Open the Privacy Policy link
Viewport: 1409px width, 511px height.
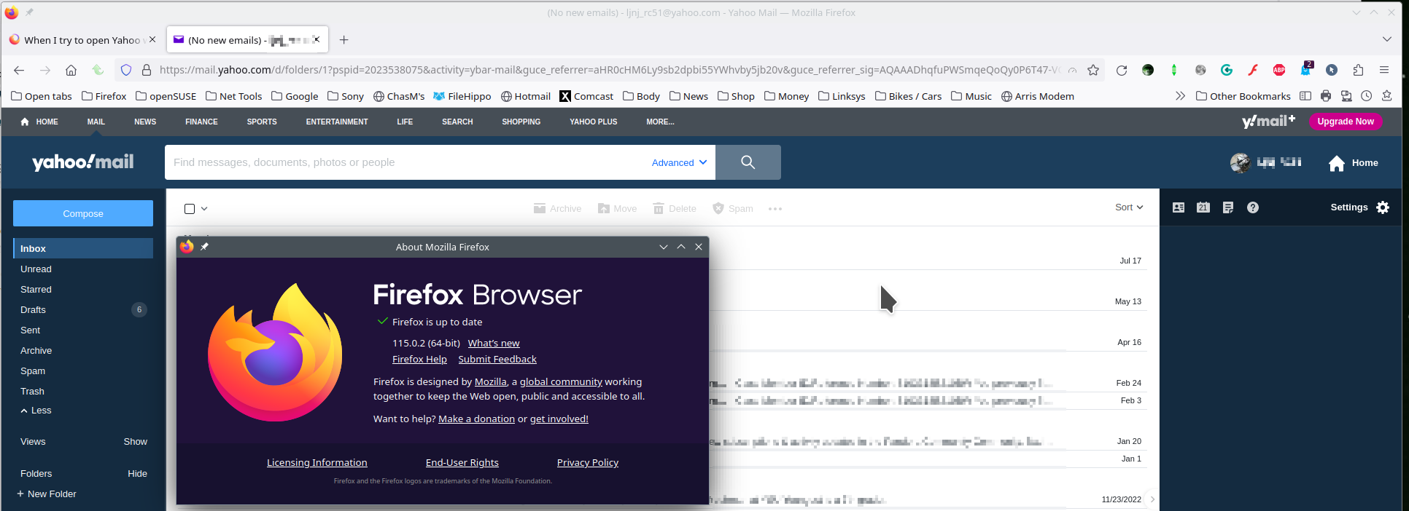[x=587, y=463]
